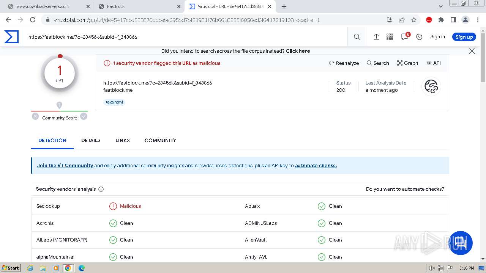This screenshot has height=273, width=486.
Task: Bookmark this page with the star icon
Action: click(414, 20)
